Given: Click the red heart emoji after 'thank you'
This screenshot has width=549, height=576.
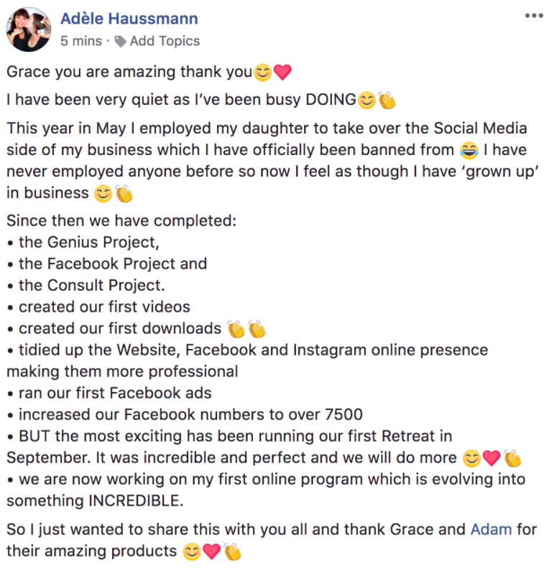Looking at the screenshot, I should pos(282,73).
